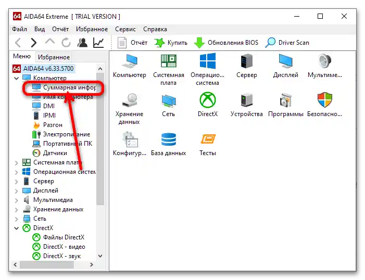The width and height of the screenshot is (365, 280).
Task: Select the IPMI tree item
Action: pos(44,116)
